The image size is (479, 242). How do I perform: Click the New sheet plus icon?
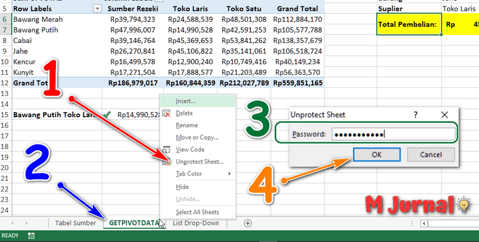pyautogui.click(x=248, y=223)
